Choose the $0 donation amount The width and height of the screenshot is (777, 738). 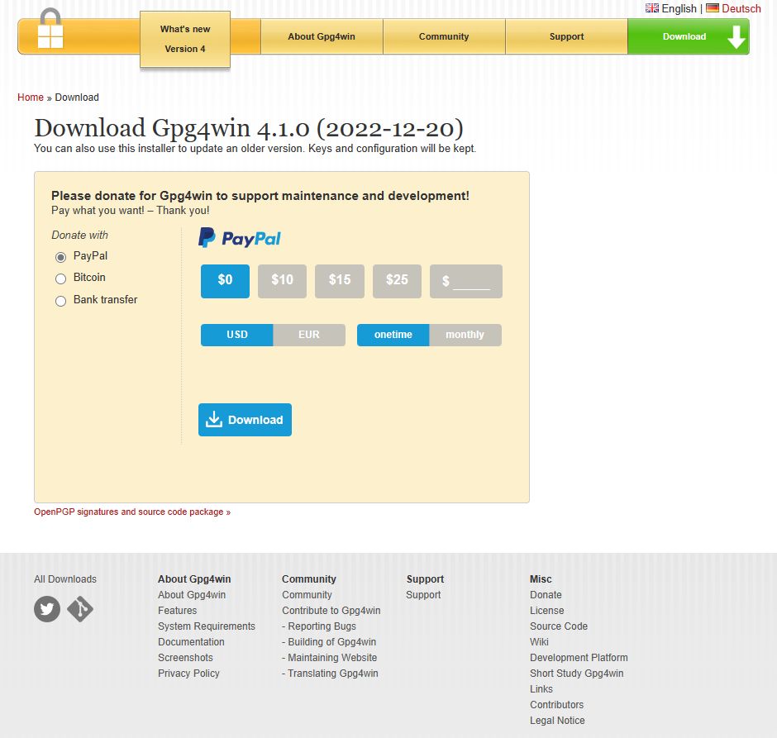pyautogui.click(x=225, y=281)
